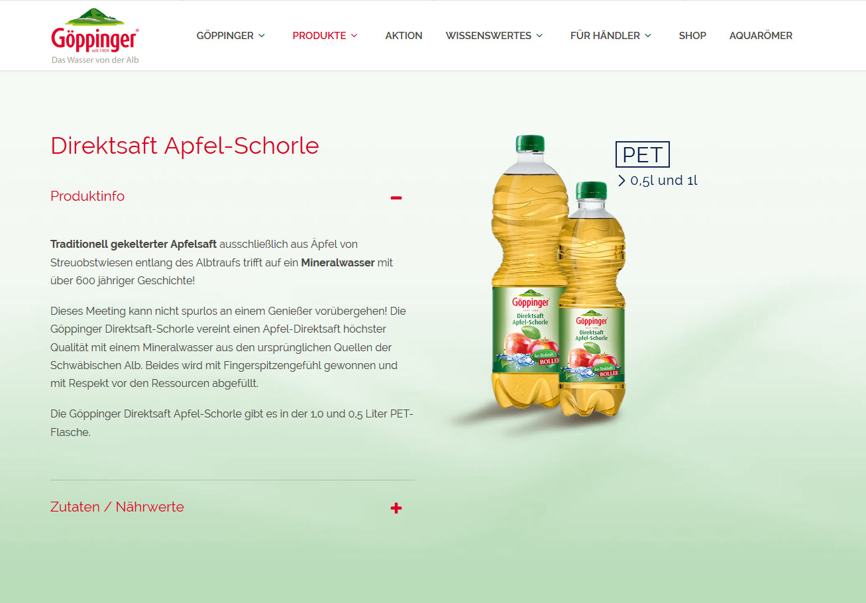This screenshot has height=603, width=866.
Task: Click the chevron arrow beside 0,5l und 1l
Action: tap(622, 180)
